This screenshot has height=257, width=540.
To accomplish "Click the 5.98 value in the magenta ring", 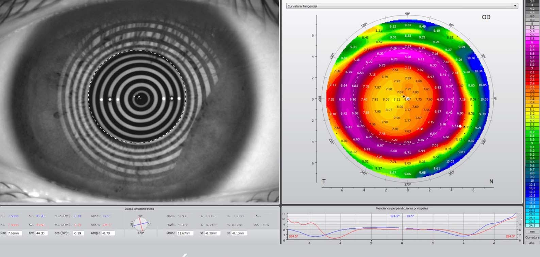I will [407, 57].
